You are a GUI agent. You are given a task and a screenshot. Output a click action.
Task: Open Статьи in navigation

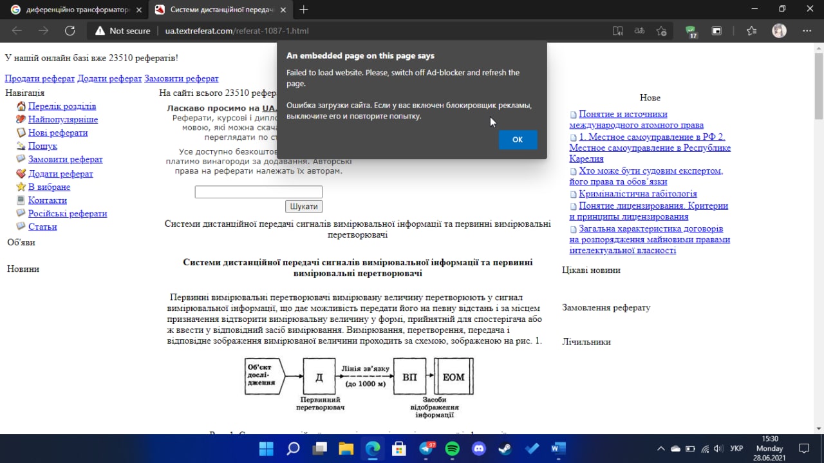42,227
